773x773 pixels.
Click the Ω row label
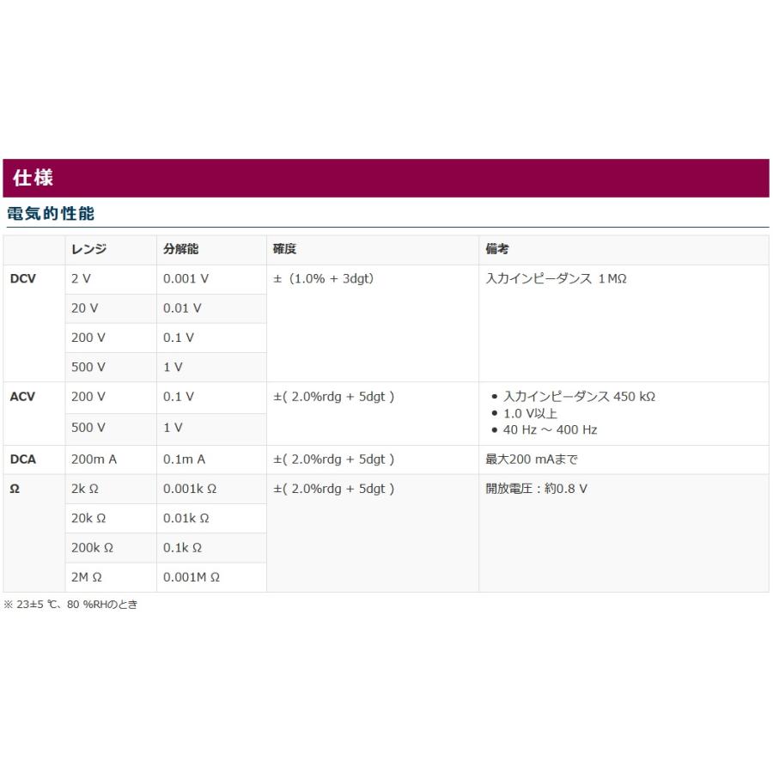pos(15,489)
